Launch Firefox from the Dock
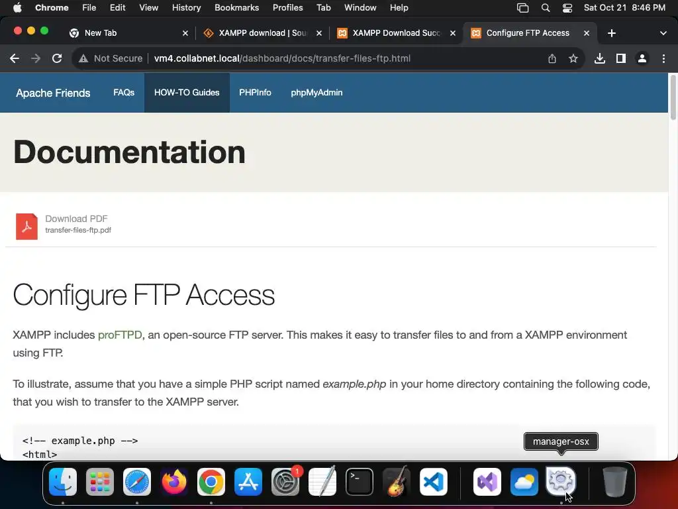678x509 pixels. [174, 482]
